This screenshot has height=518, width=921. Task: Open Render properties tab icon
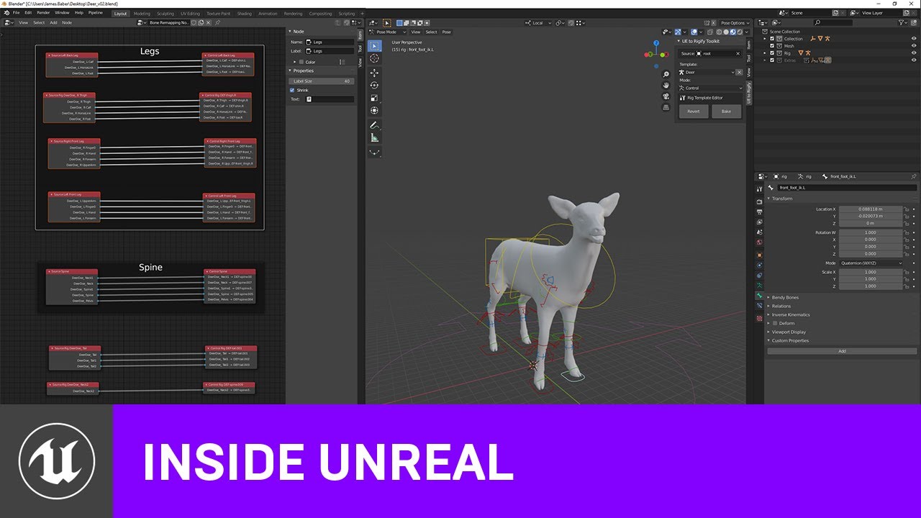[759, 201]
